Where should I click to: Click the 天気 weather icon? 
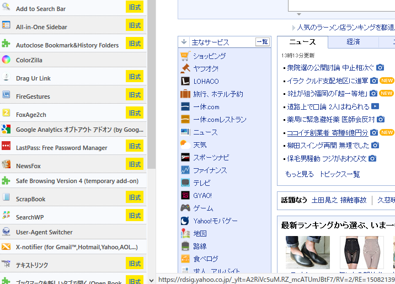click(185, 145)
